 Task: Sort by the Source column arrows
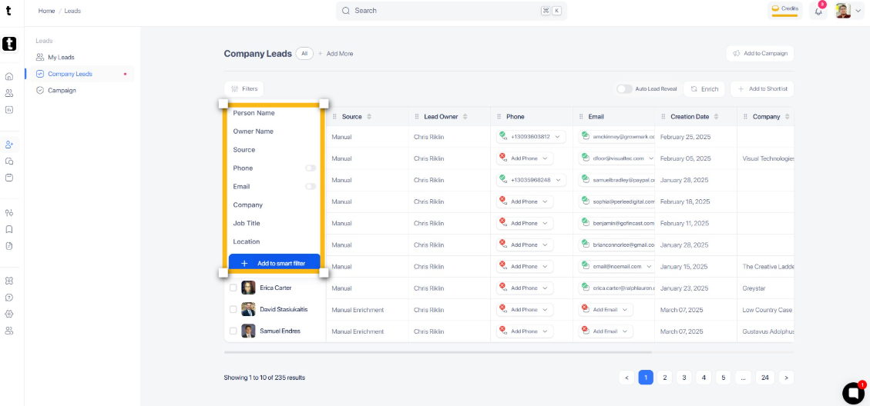click(x=369, y=117)
